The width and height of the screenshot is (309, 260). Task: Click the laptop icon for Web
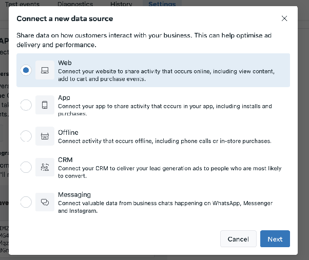[45, 70]
